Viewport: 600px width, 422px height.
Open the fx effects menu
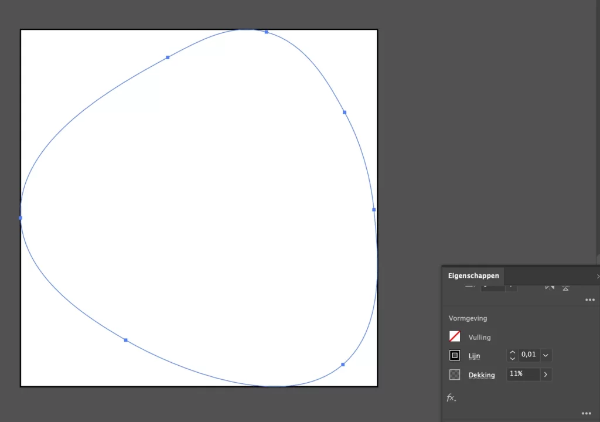[451, 398]
